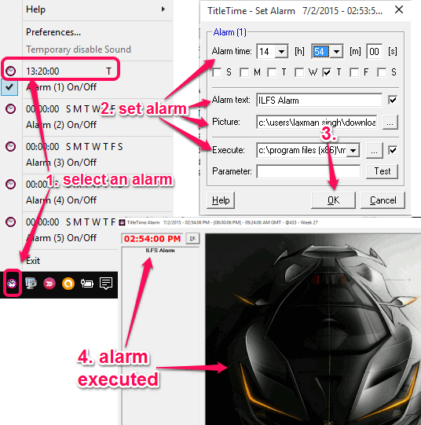Click the Test button
Viewport: 421px width, 425px height.
point(382,171)
